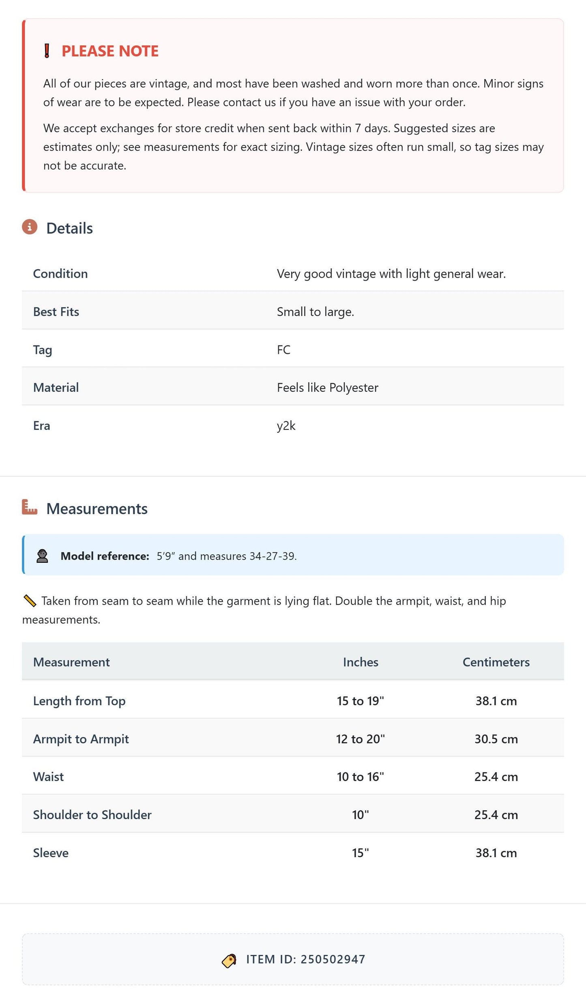
Task: Click the ruler icon beside Measurements
Action: click(30, 507)
